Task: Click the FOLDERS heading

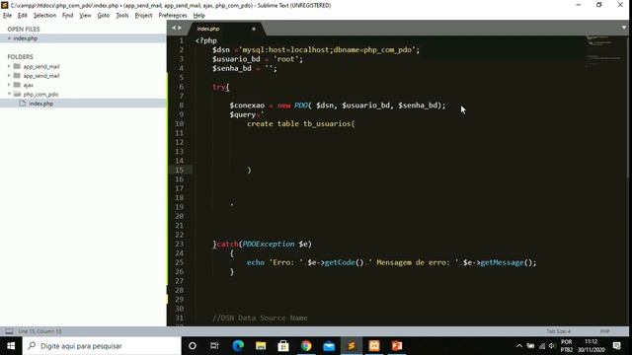Action: [20, 57]
